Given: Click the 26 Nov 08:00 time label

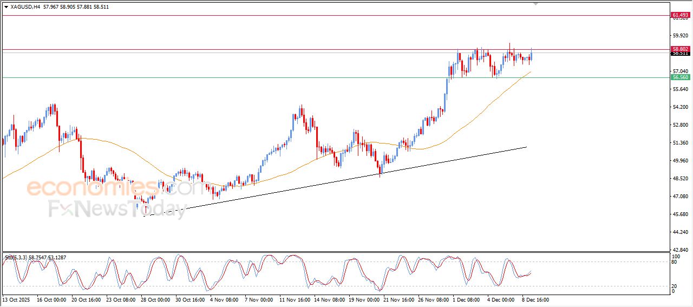Looking at the screenshot, I should (x=433, y=299).
